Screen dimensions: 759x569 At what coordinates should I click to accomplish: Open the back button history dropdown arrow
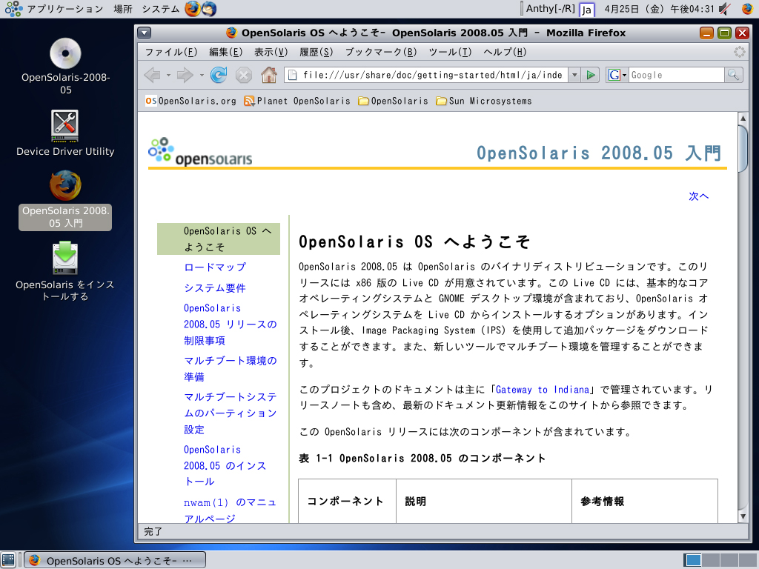pyautogui.click(x=168, y=75)
